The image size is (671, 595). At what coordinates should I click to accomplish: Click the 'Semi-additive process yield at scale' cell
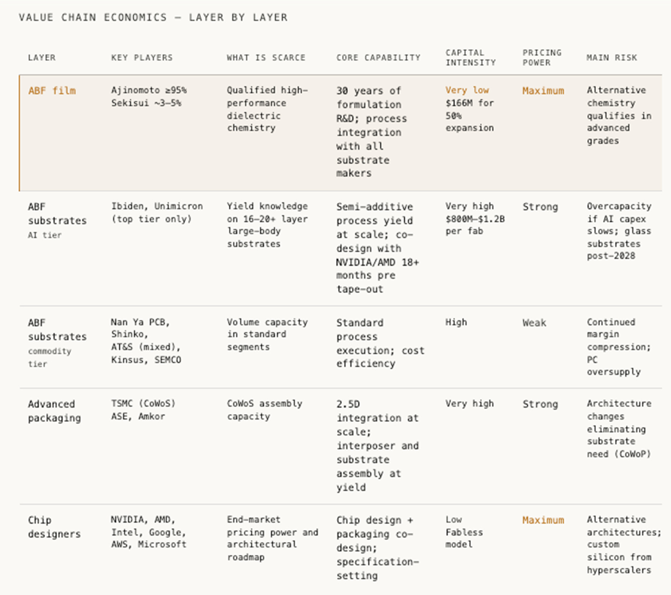(378, 248)
